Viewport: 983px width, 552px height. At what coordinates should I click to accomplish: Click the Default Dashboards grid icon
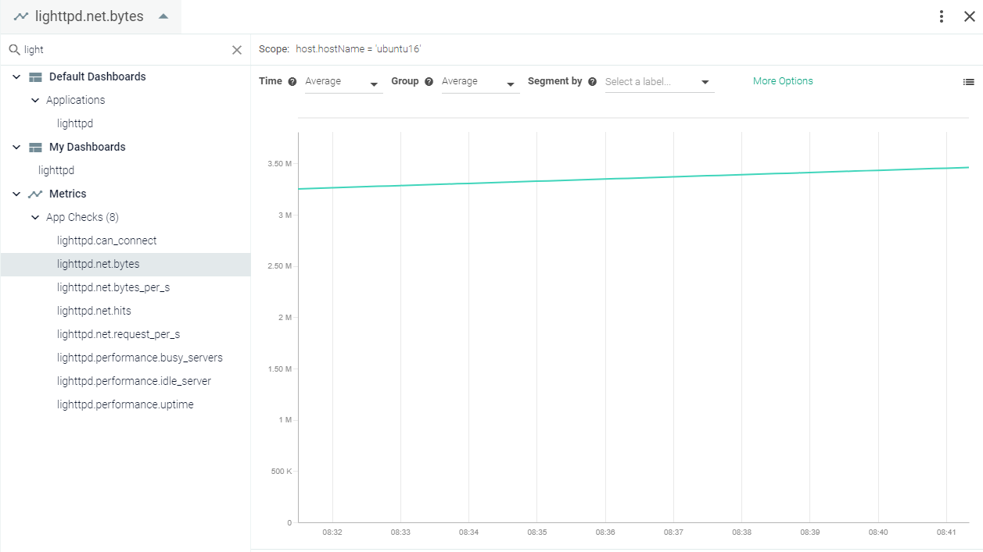coord(35,77)
